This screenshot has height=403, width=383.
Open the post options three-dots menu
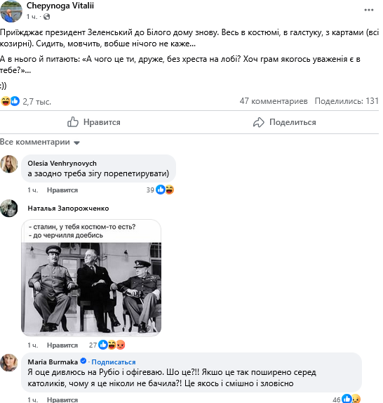(369, 10)
